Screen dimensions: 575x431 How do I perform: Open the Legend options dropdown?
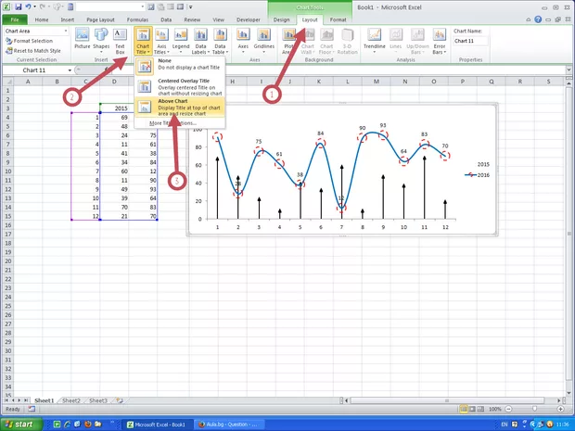point(181,41)
